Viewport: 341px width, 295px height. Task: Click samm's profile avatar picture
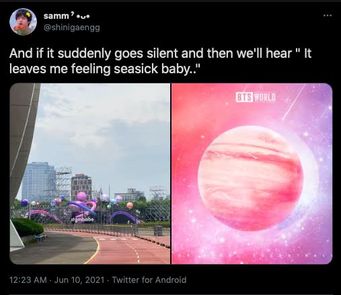coord(23,22)
